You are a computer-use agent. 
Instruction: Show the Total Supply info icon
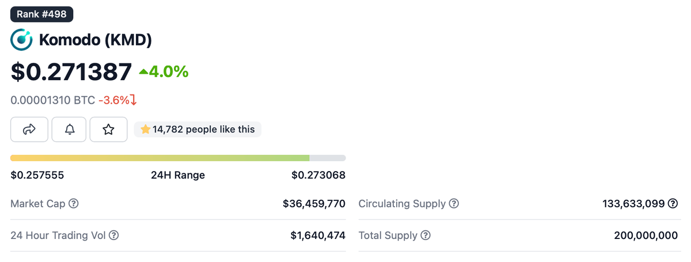(426, 236)
